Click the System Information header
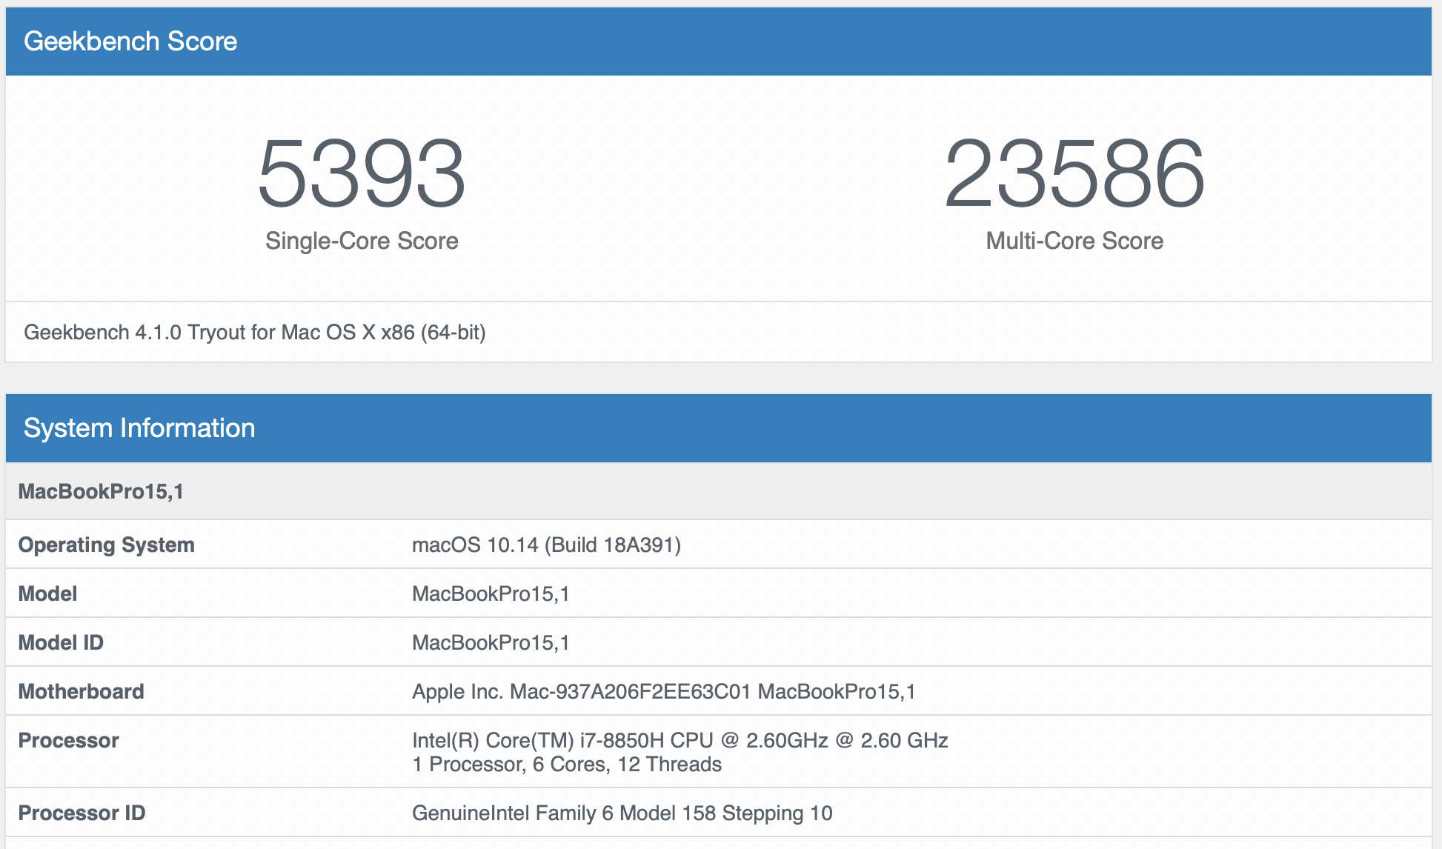 139,428
